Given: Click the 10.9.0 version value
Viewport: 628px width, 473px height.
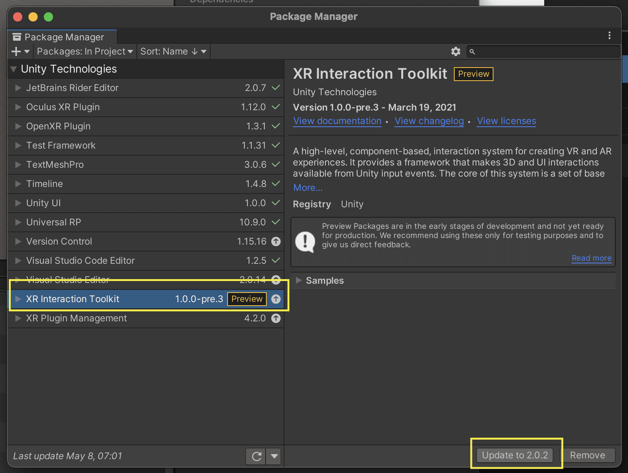Looking at the screenshot, I should click(x=253, y=222).
